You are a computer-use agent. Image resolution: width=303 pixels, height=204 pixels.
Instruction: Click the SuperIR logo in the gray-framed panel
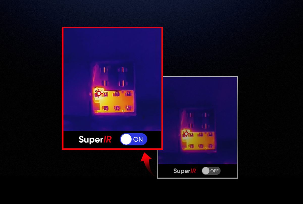(185, 171)
